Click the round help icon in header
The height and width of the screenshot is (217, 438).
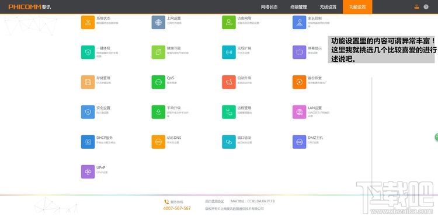(426, 7)
